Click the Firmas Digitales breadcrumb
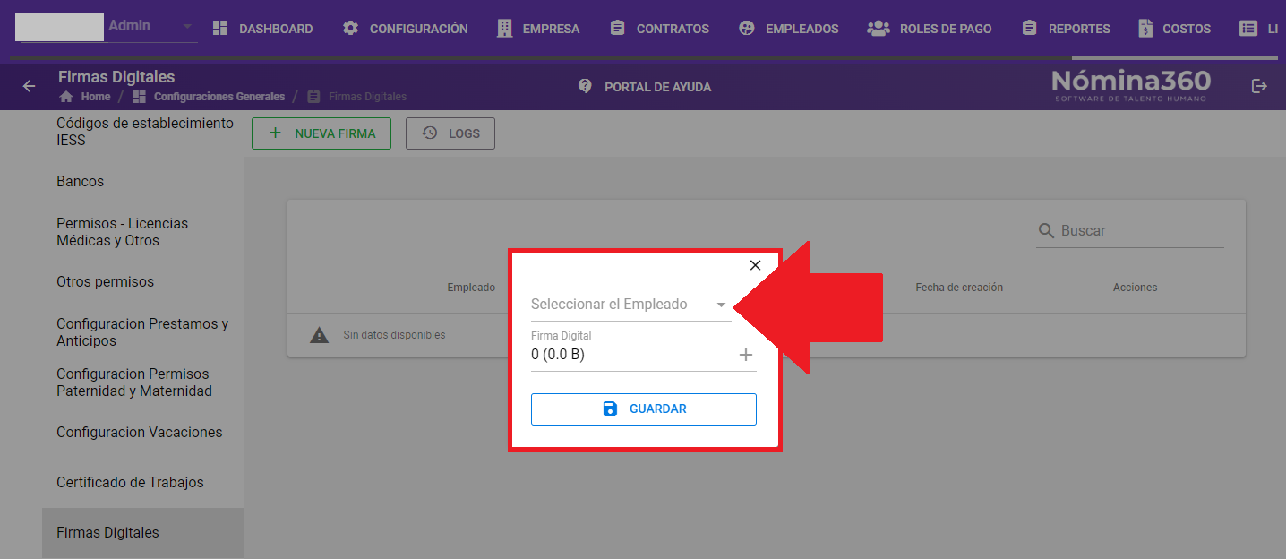This screenshot has height=559, width=1286. click(357, 97)
